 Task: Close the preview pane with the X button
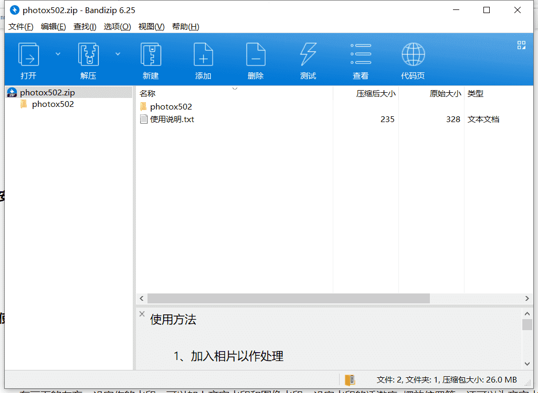point(142,313)
